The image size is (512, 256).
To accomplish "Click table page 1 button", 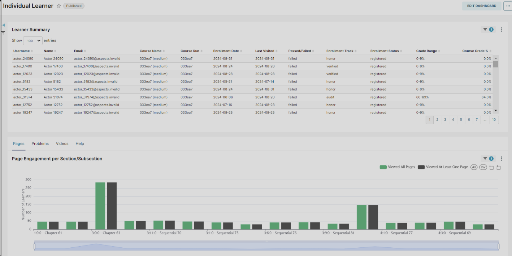I will pyautogui.click(x=429, y=120).
